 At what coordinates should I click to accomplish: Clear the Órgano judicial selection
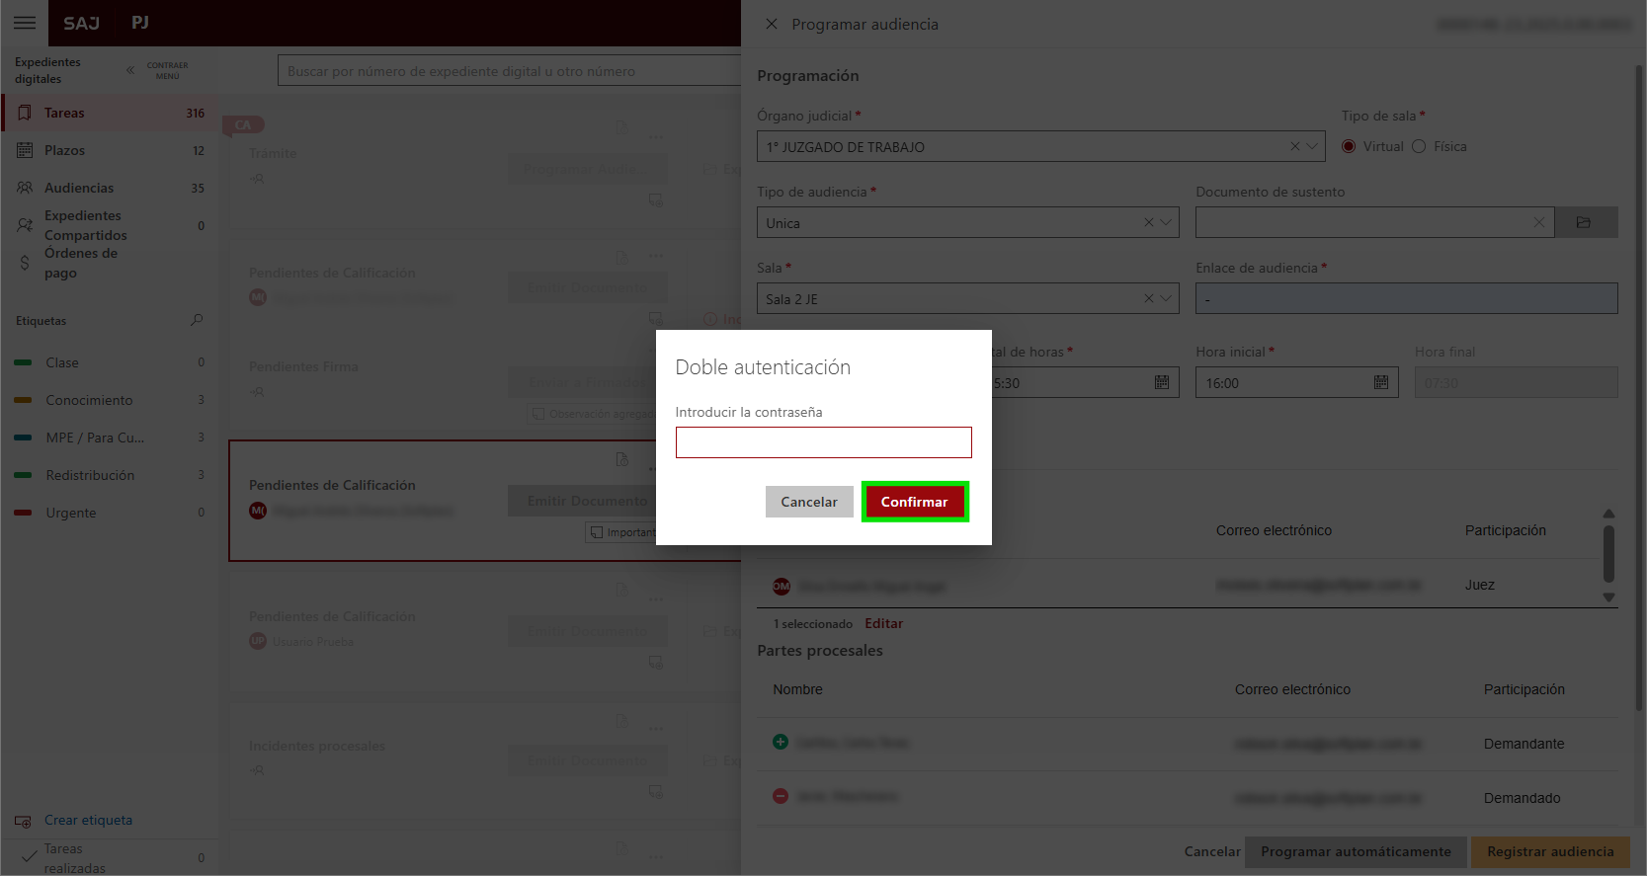click(x=1294, y=147)
